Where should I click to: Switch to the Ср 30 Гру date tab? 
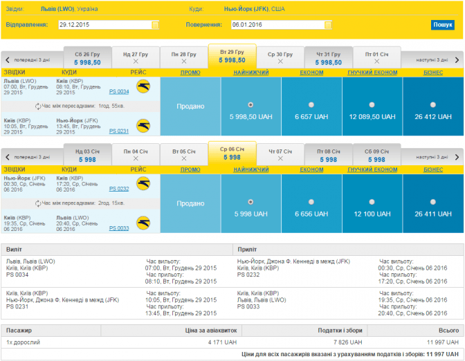280,58
